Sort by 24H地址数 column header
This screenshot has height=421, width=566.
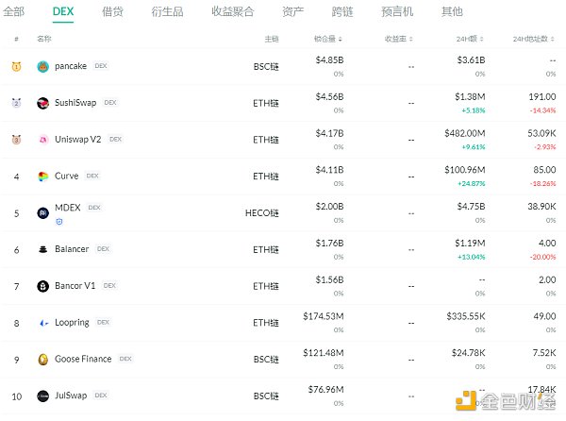pyautogui.click(x=534, y=40)
